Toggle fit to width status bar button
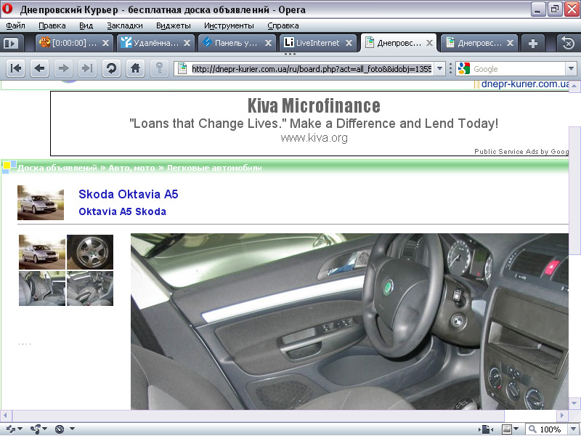The width and height of the screenshot is (581, 436). coord(484,429)
